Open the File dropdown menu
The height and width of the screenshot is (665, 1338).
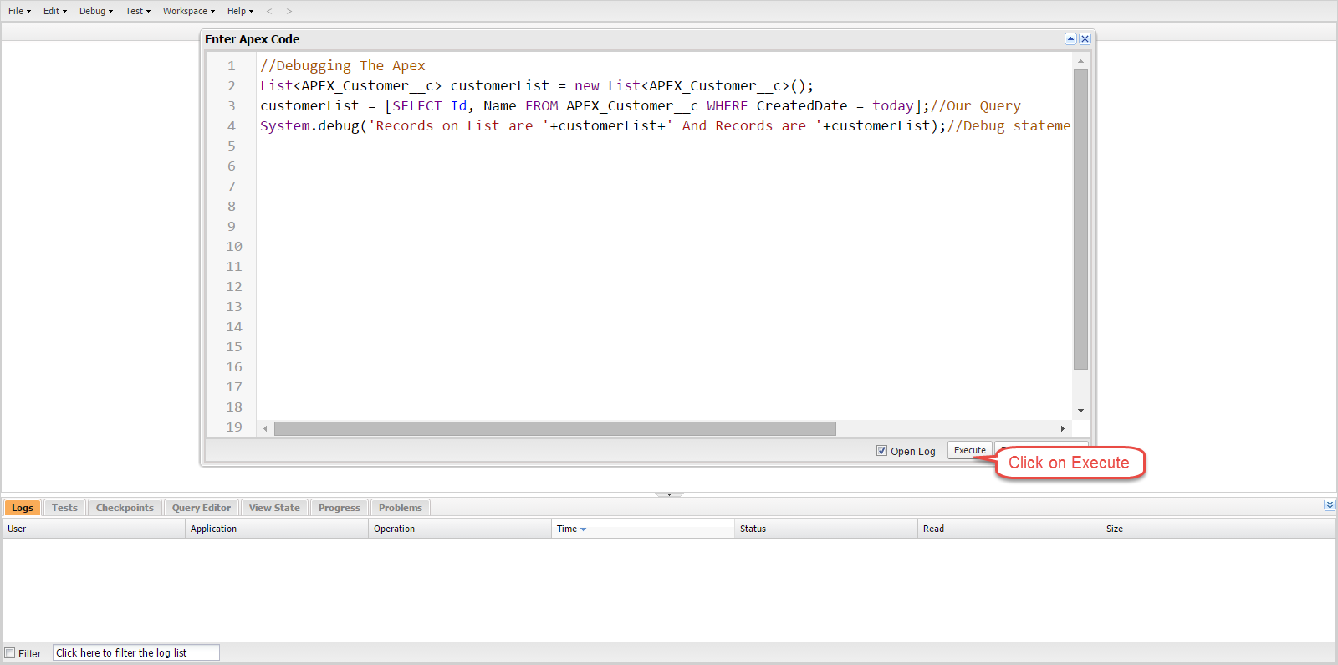pyautogui.click(x=19, y=11)
